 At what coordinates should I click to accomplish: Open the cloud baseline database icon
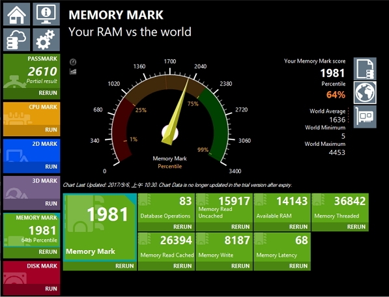click(x=17, y=40)
